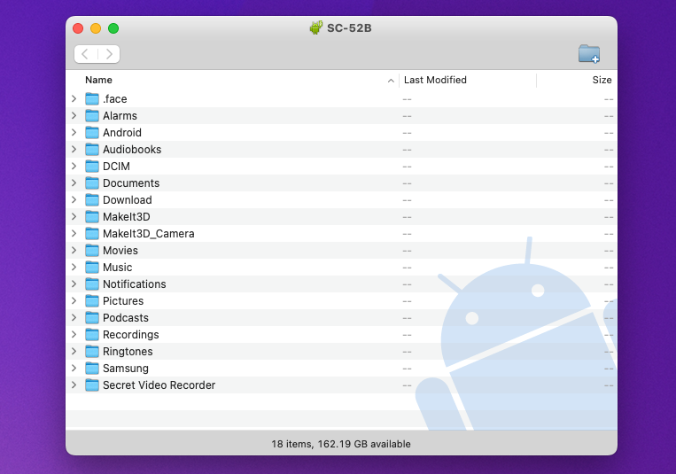The width and height of the screenshot is (676, 474).
Task: Select the DCIM folder icon
Action: [x=92, y=166]
